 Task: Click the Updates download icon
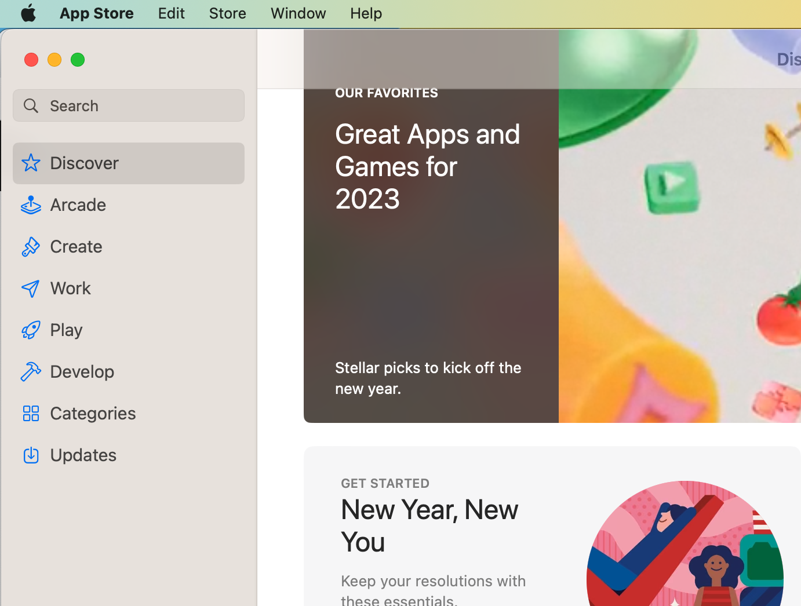(31, 455)
